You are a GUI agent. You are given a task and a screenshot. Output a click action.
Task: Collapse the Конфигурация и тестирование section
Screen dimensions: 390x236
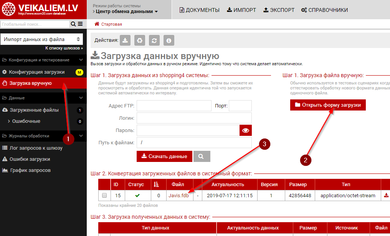click(x=81, y=60)
